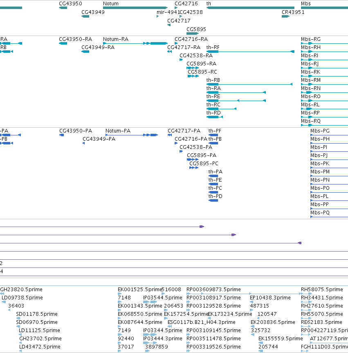Select the CG42538-PA protein label

click(x=196, y=147)
